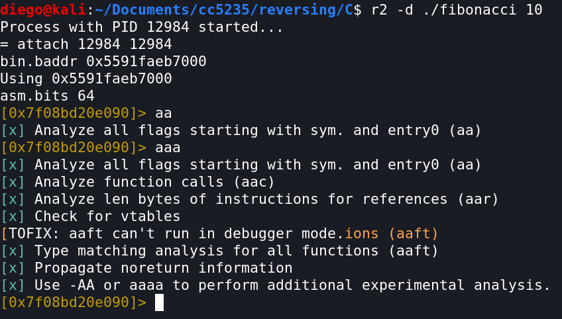Click the "diego@kali" username in the shell prompt
Screen dimensions: 562x319
[43, 10]
